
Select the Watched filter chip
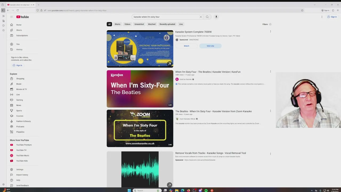(152, 24)
